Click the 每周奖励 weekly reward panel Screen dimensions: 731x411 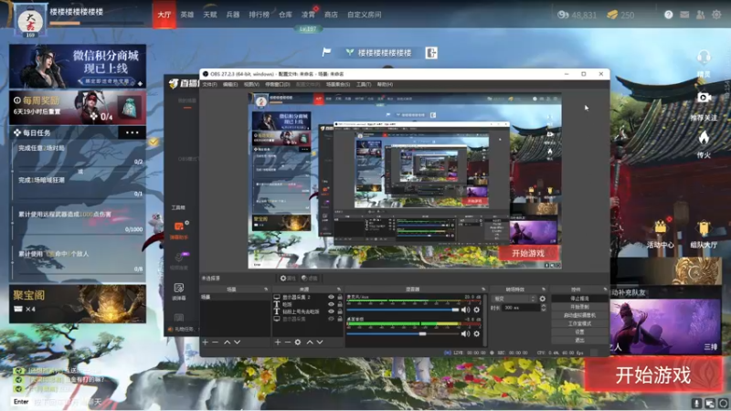click(x=78, y=108)
